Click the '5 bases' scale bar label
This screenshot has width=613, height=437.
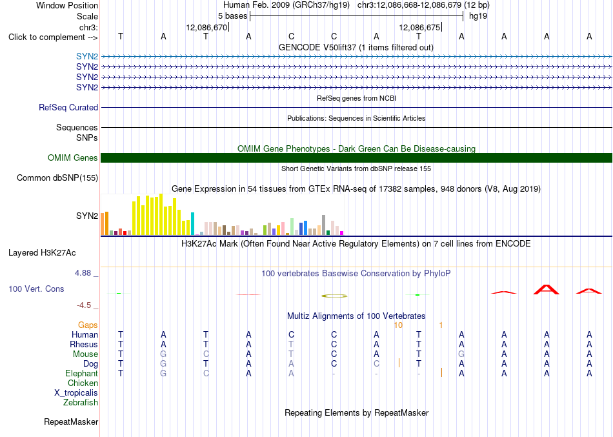[x=232, y=16]
